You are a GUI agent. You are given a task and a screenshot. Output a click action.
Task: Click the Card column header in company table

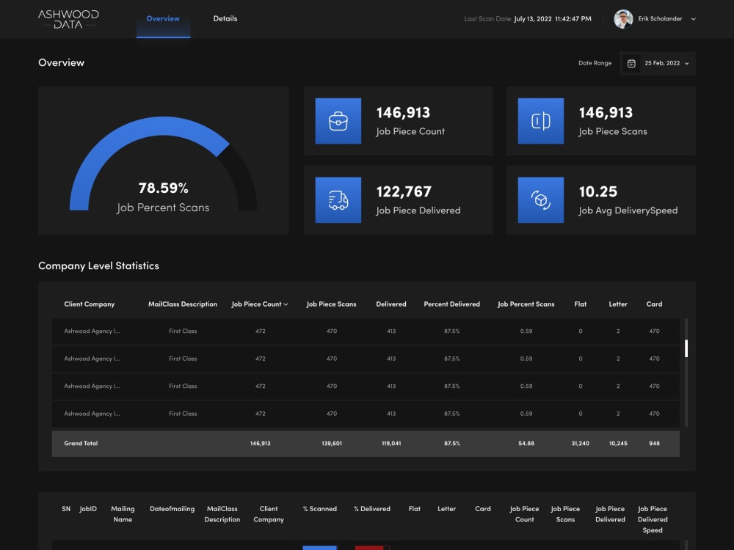point(654,304)
